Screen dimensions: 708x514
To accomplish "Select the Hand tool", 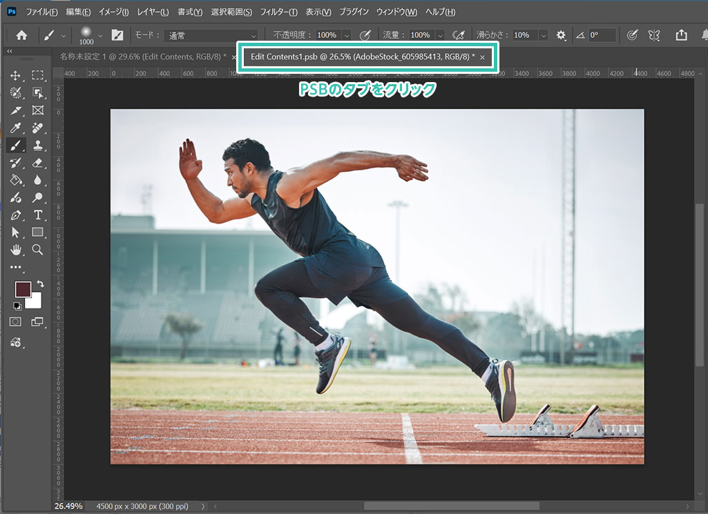I will pyautogui.click(x=15, y=250).
